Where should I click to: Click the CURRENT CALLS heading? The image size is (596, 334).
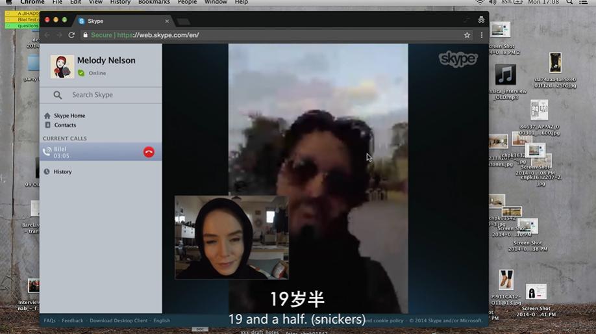(x=65, y=138)
